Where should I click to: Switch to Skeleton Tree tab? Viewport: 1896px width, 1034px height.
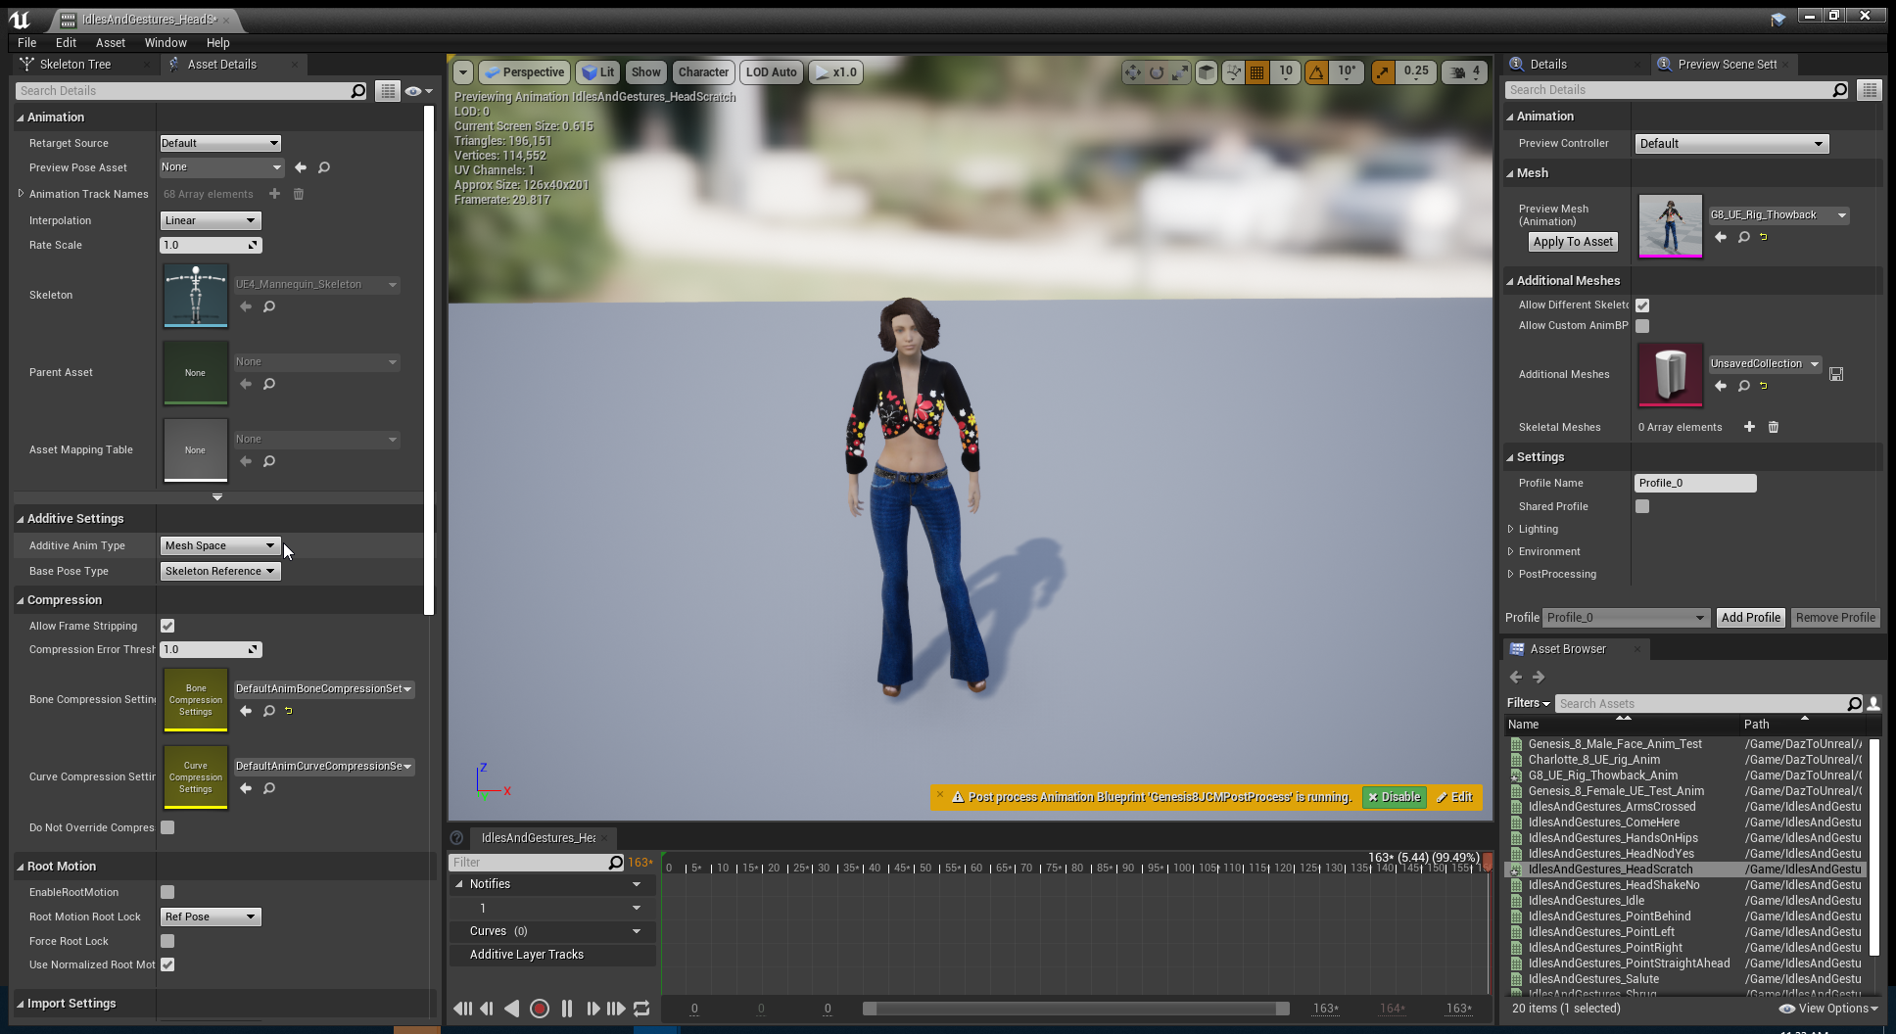click(x=75, y=65)
